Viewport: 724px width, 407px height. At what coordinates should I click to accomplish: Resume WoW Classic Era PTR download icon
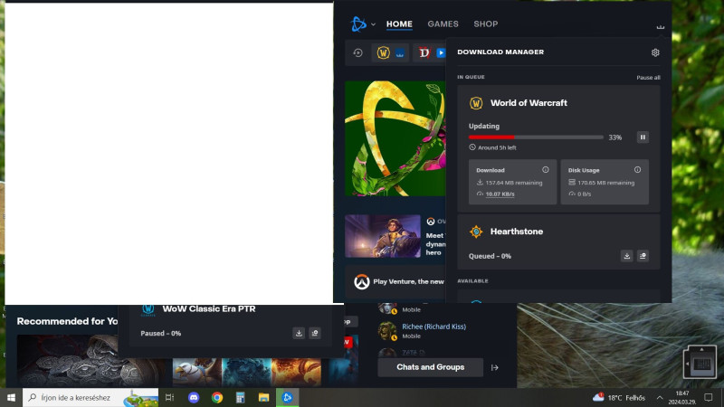coord(299,333)
